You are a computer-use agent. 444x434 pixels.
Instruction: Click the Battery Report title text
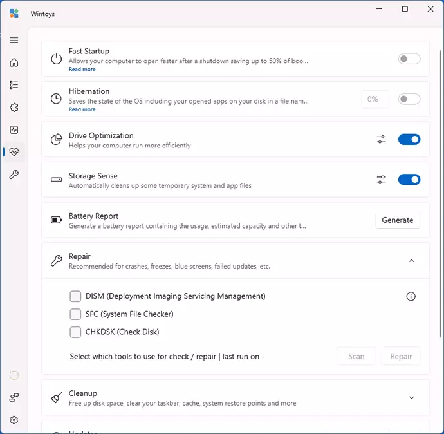click(93, 216)
